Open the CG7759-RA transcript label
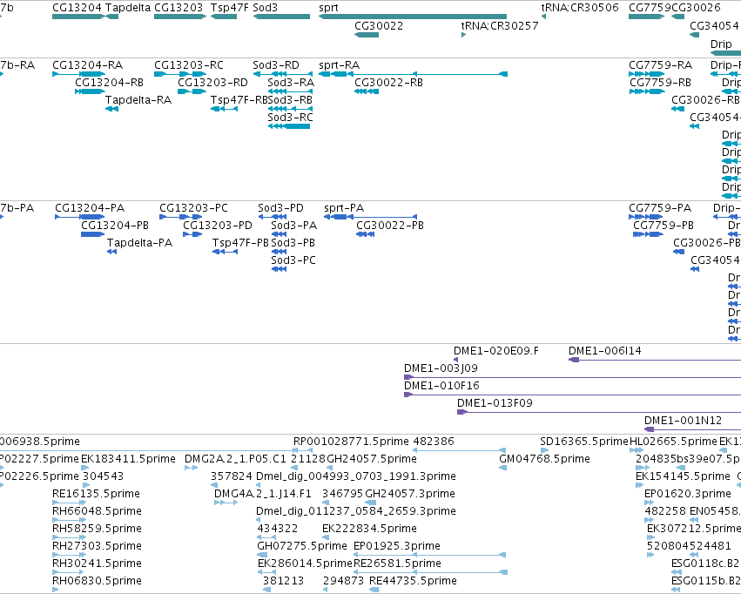This screenshot has width=741, height=594. [661, 64]
